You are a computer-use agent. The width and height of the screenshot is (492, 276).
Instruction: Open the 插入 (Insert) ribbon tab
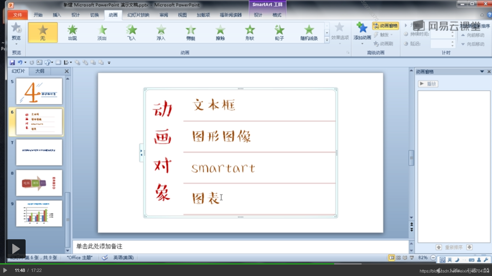[x=57, y=15]
